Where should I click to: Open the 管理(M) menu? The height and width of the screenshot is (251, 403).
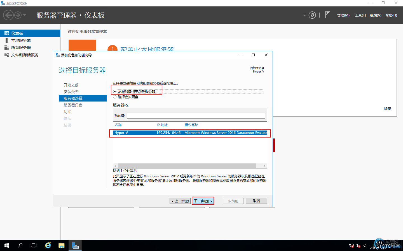(343, 15)
